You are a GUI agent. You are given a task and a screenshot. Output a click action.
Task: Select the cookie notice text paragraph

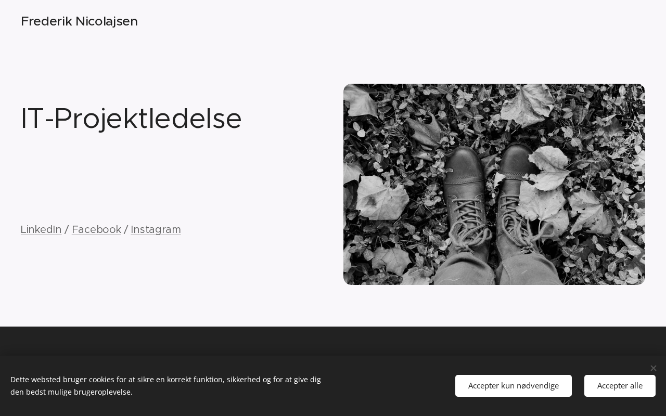(165, 386)
